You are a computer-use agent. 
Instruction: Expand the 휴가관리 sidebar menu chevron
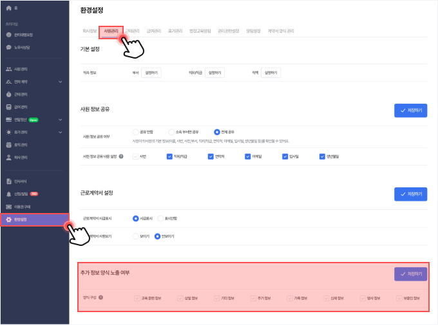pos(60,132)
